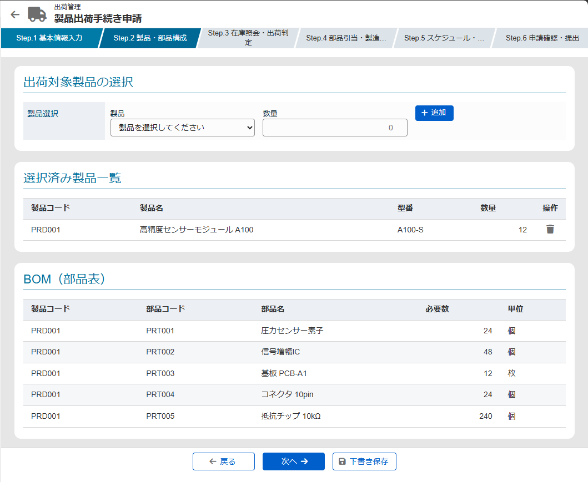Click the 追加 button
Screen dimensions: 588x482
(434, 113)
